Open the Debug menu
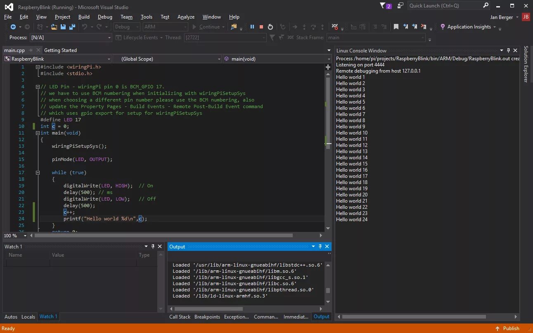Viewport: 533px width, 333px height. pyautogui.click(x=104, y=17)
